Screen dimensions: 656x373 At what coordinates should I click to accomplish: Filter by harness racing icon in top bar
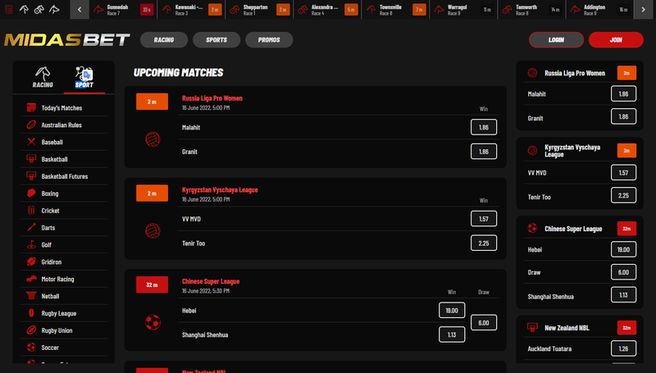[39, 9]
